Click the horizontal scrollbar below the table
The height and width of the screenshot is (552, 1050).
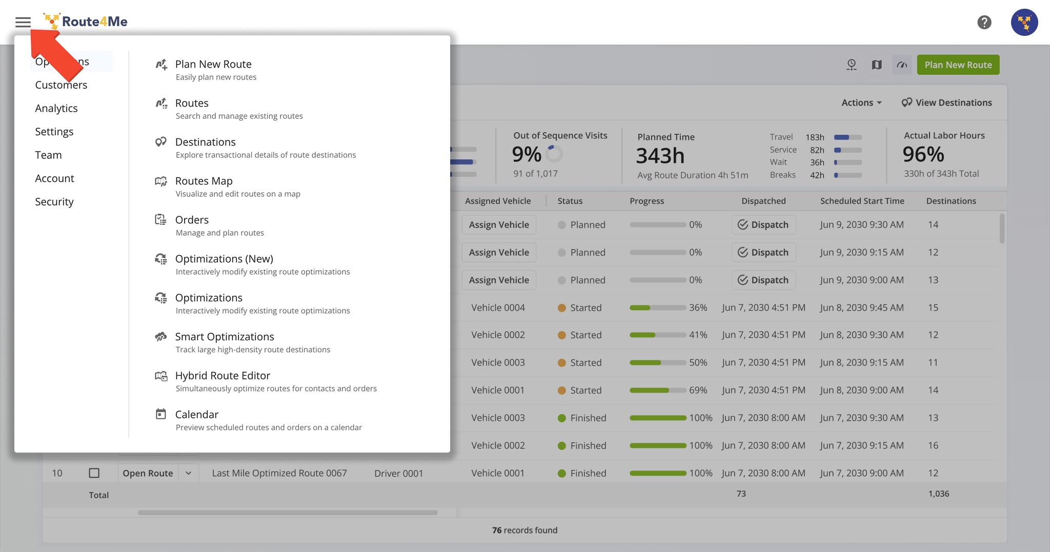[x=287, y=513]
